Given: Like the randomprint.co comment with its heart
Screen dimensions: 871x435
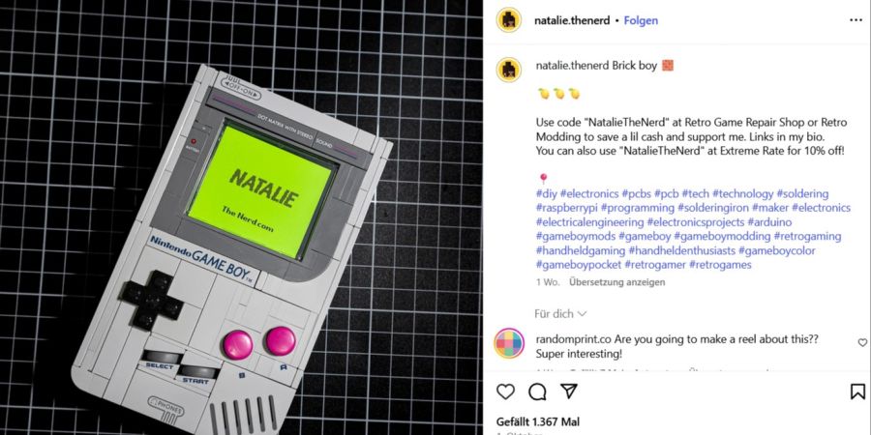Looking at the screenshot, I should tap(862, 343).
